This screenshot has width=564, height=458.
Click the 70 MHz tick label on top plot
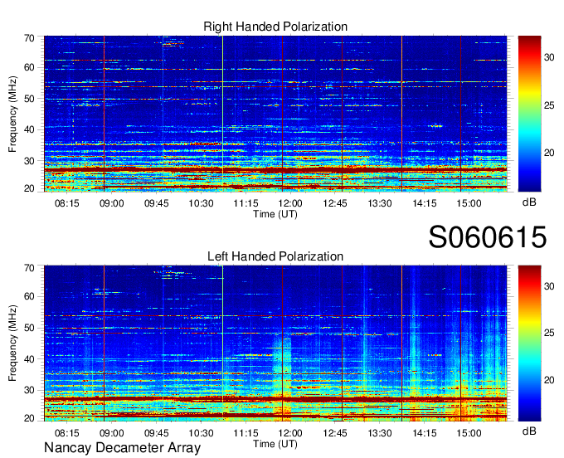(29, 38)
